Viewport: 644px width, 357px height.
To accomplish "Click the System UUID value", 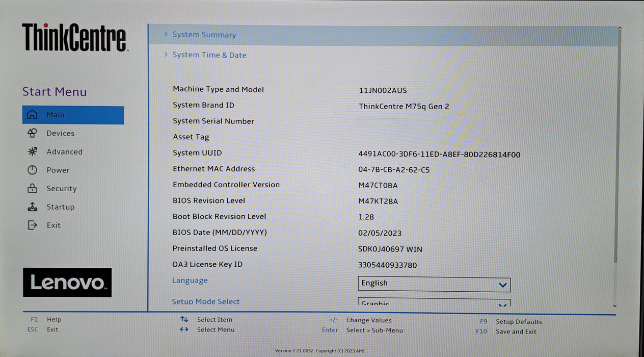I will coord(440,155).
